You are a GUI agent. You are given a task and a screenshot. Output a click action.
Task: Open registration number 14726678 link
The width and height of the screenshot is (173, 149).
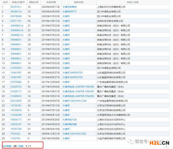pyautogui.click(x=16, y=110)
